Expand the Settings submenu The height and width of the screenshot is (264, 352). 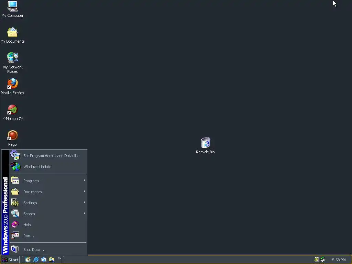[x=48, y=203]
